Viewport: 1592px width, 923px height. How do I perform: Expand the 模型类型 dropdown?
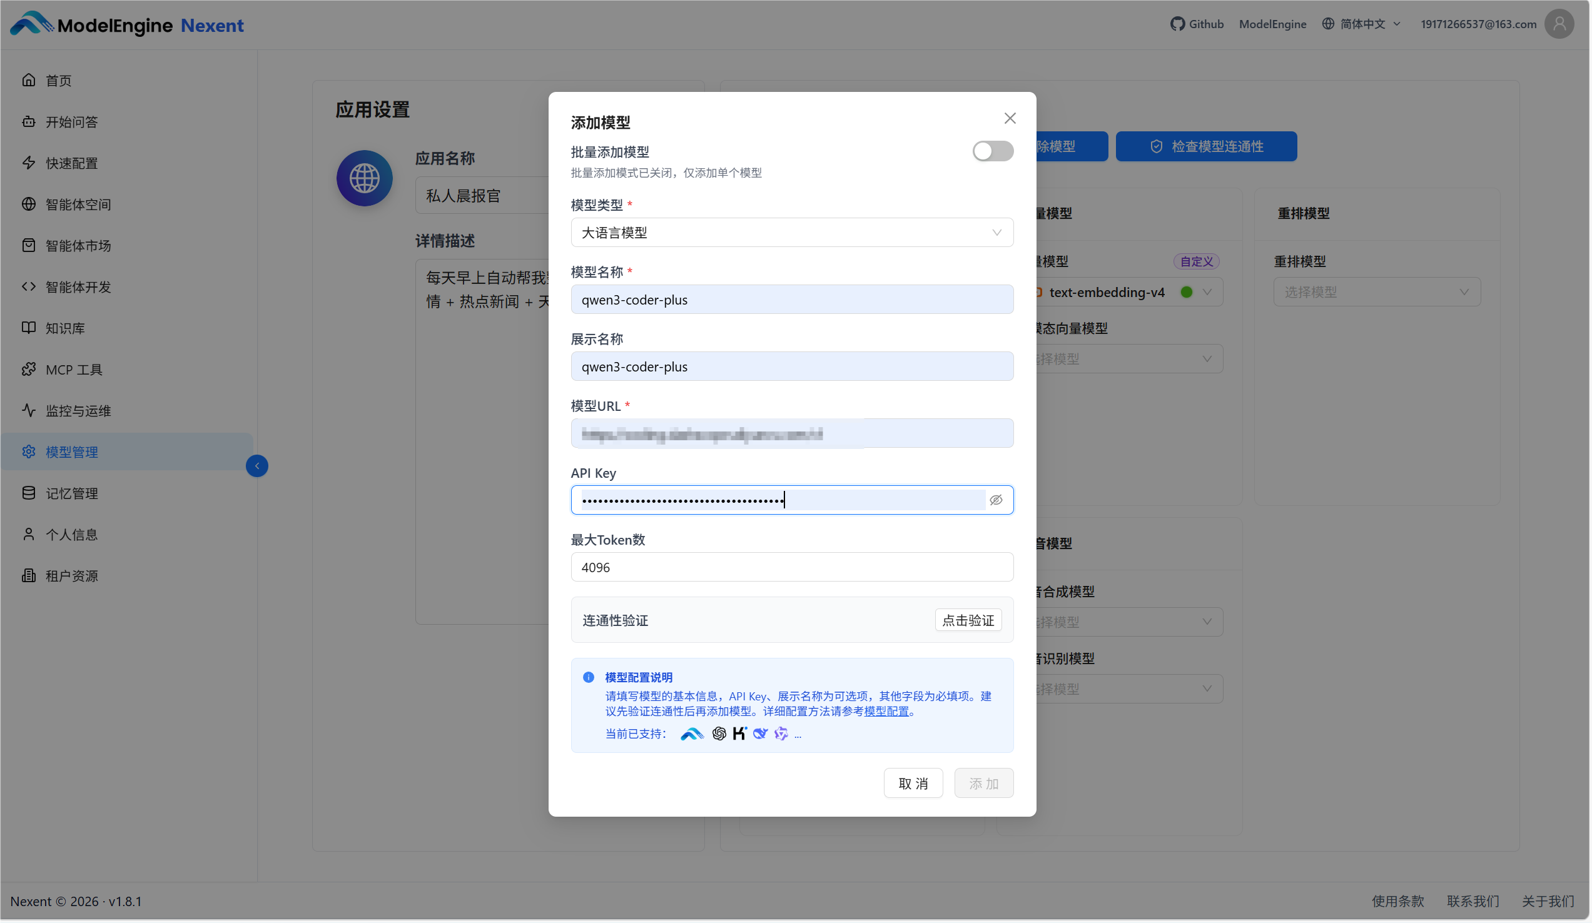tap(791, 233)
